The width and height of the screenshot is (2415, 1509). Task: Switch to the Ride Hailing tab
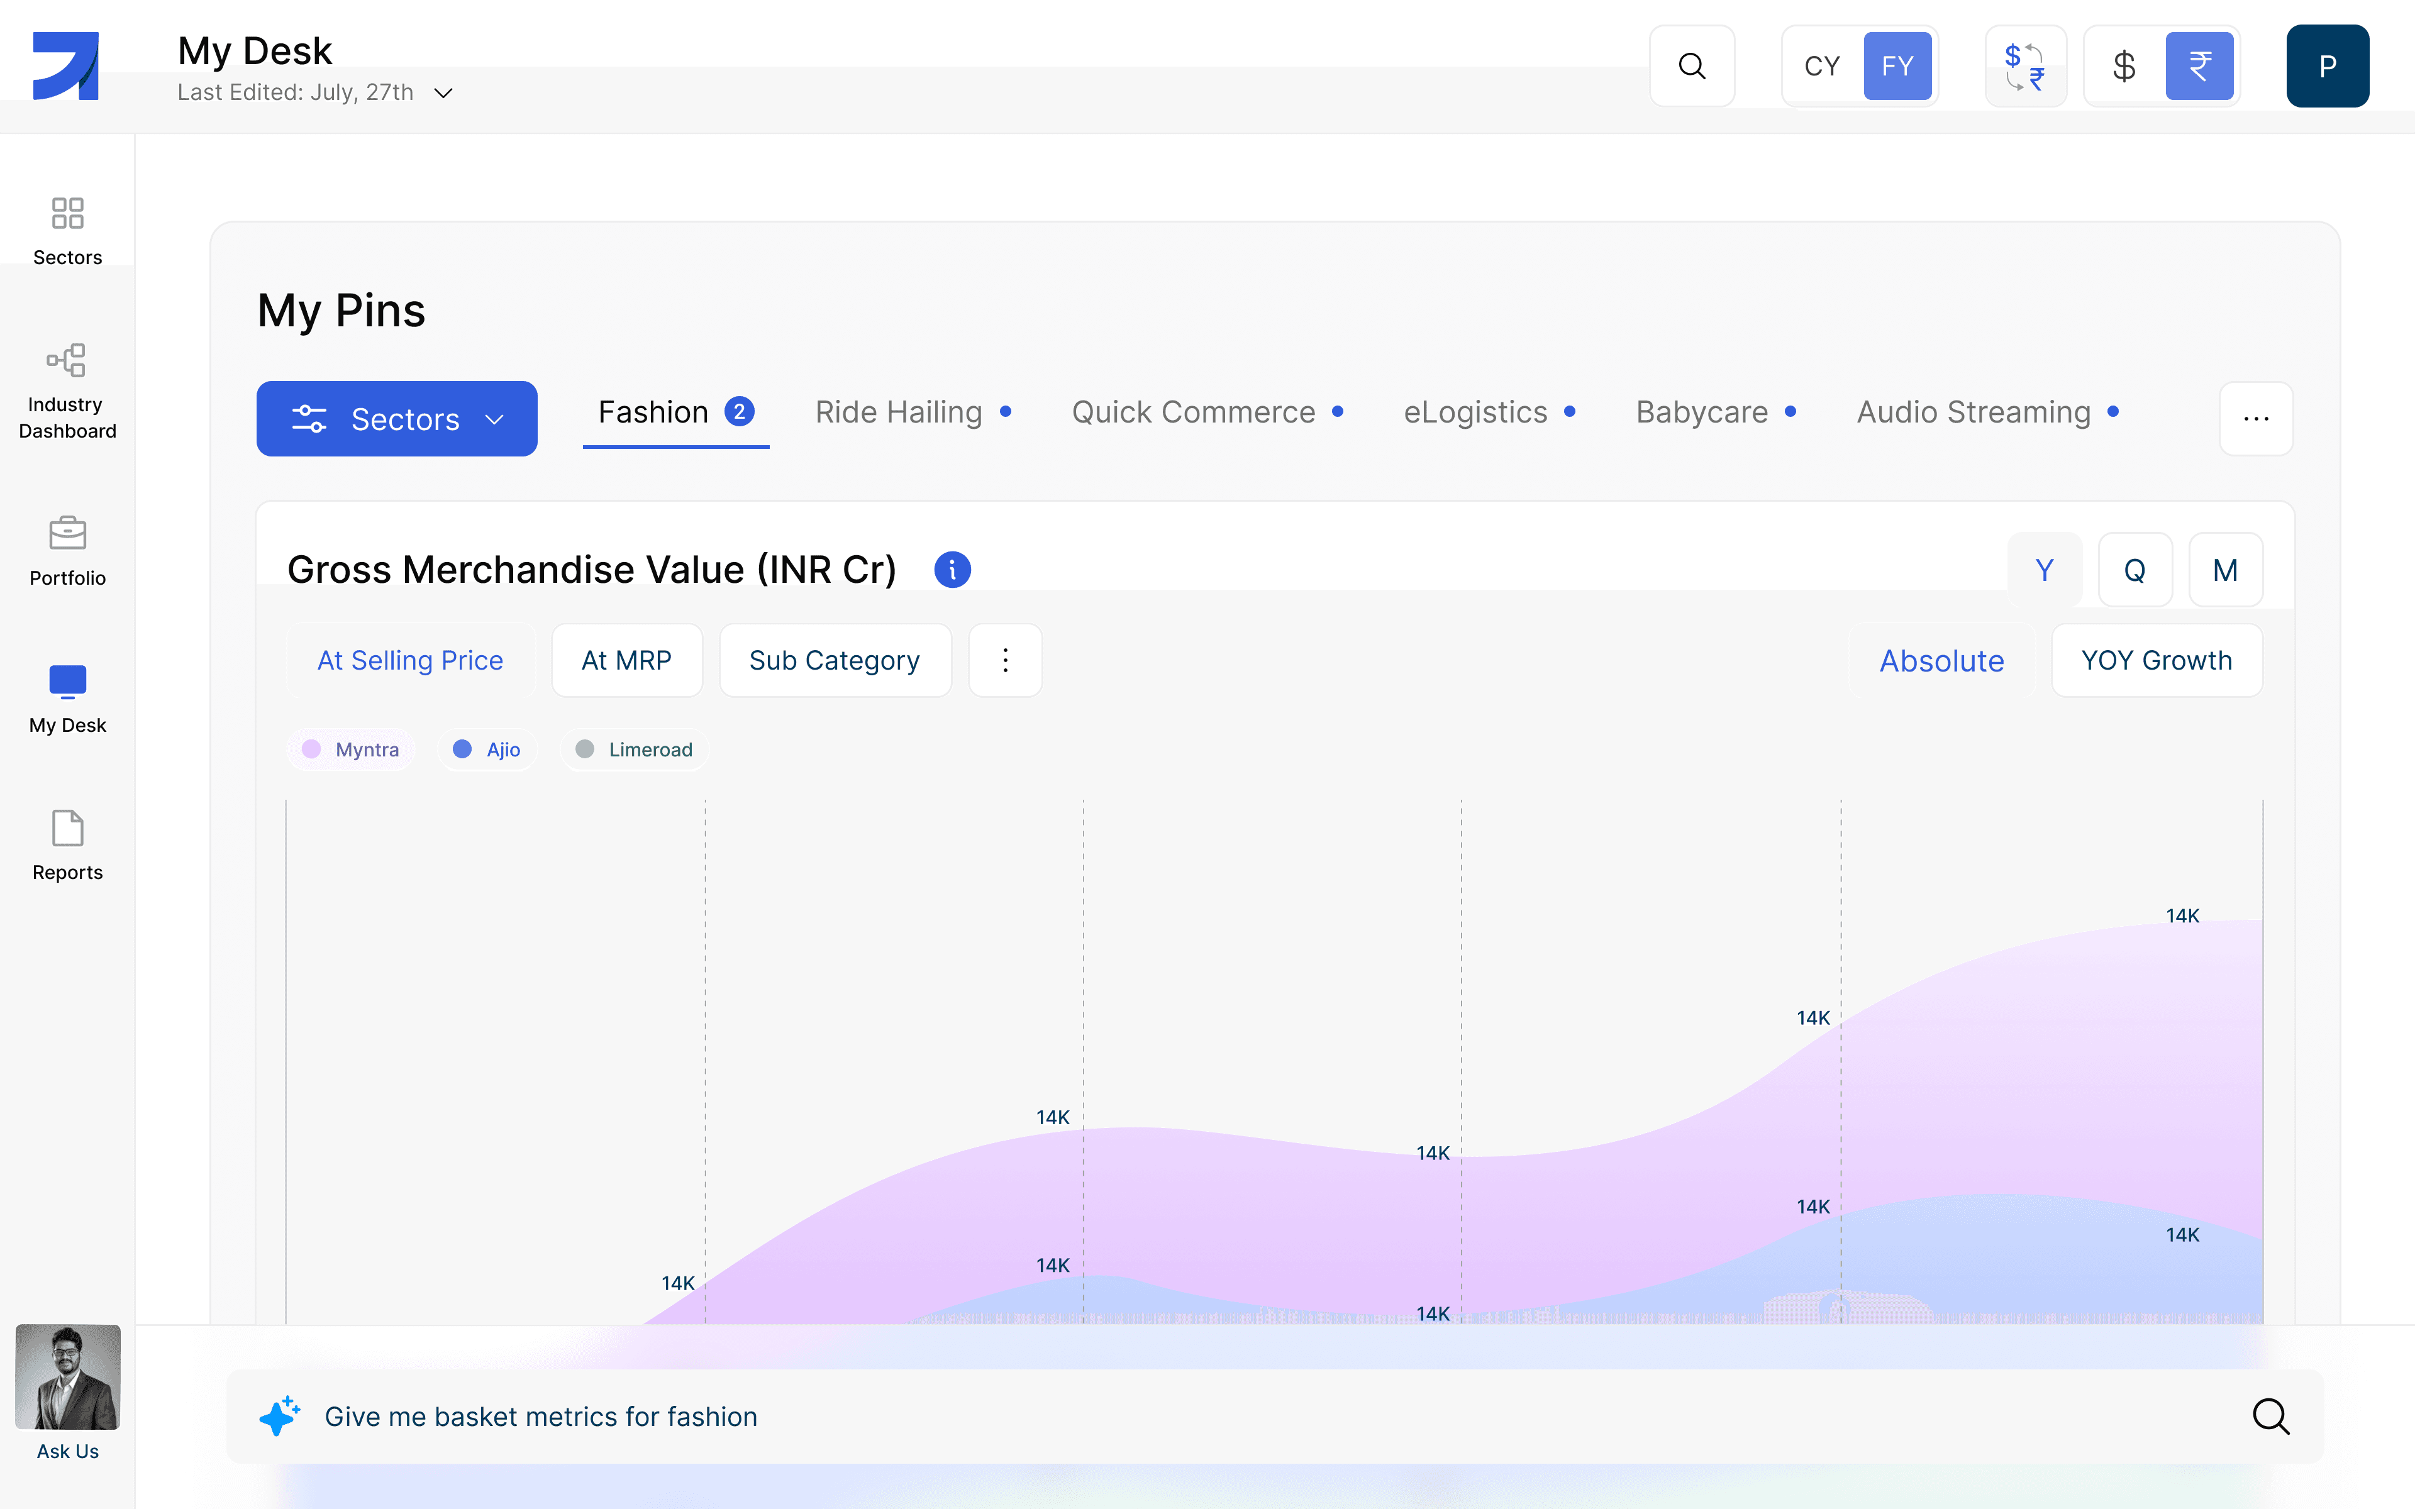click(913, 412)
